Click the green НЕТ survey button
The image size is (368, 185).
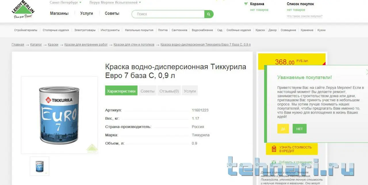pyautogui.click(x=300, y=129)
